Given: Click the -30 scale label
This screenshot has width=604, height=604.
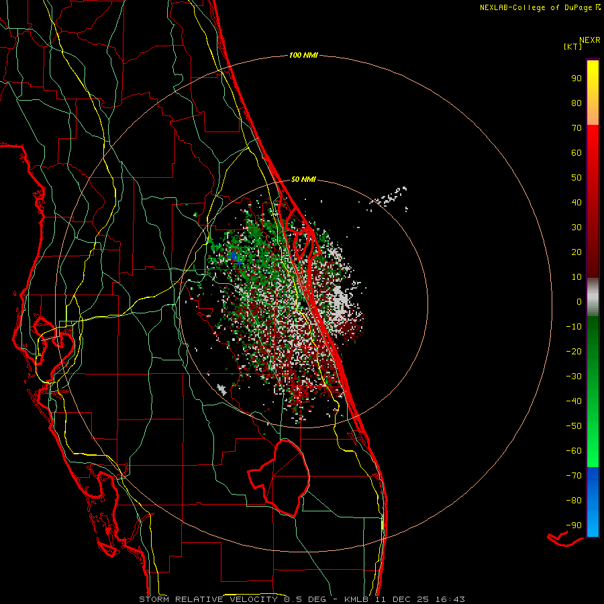Looking at the screenshot, I should pyautogui.click(x=574, y=376).
